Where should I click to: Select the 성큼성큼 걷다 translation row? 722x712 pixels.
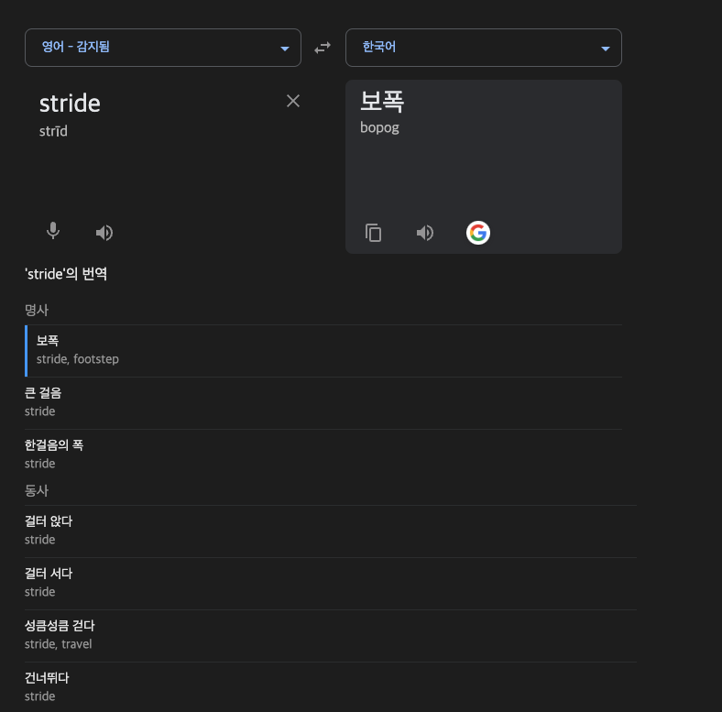[x=331, y=636]
